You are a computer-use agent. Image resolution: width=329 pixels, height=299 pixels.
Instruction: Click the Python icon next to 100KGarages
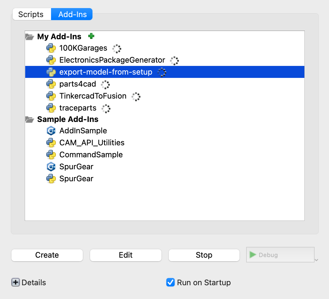(x=51, y=48)
